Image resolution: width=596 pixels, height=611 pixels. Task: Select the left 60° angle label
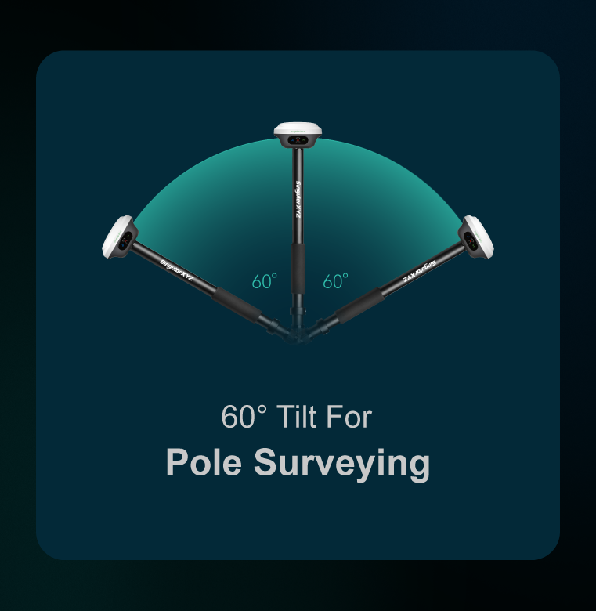265,281
